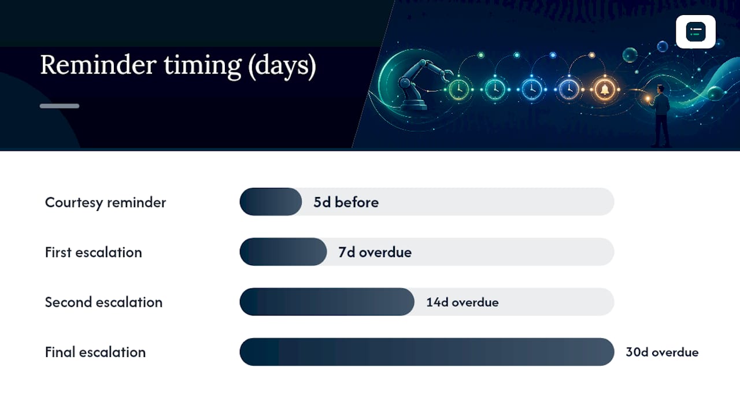
Task: Click the filled part of the First escalation bar
Action: pos(283,252)
